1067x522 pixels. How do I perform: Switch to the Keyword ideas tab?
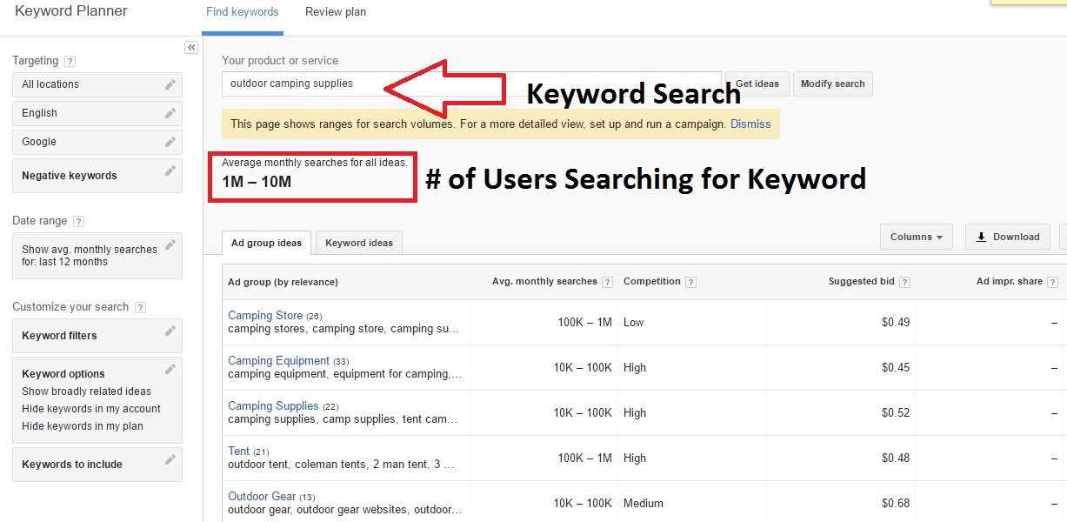coord(359,243)
